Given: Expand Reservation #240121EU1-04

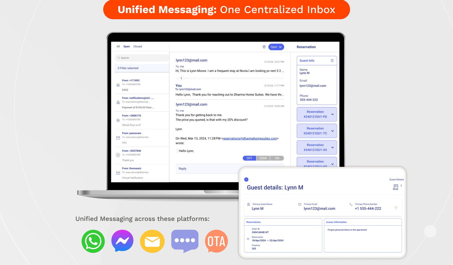Looking at the screenshot, I should [x=317, y=147].
